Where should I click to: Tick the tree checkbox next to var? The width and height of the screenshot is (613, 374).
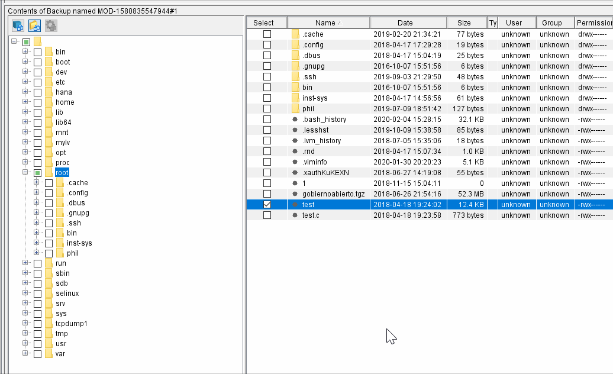pyautogui.click(x=37, y=354)
